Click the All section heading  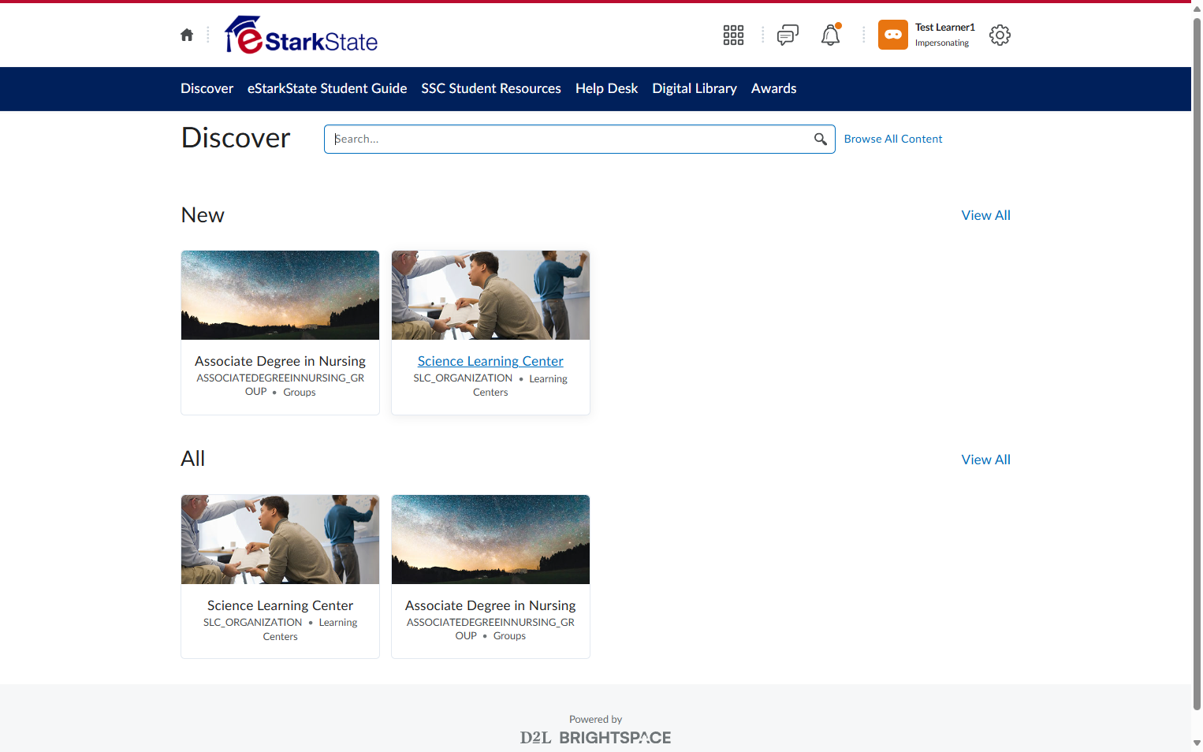(x=193, y=459)
